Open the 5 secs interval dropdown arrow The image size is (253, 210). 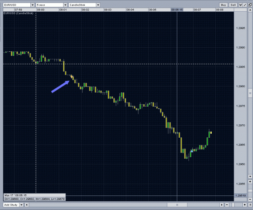point(65,5)
